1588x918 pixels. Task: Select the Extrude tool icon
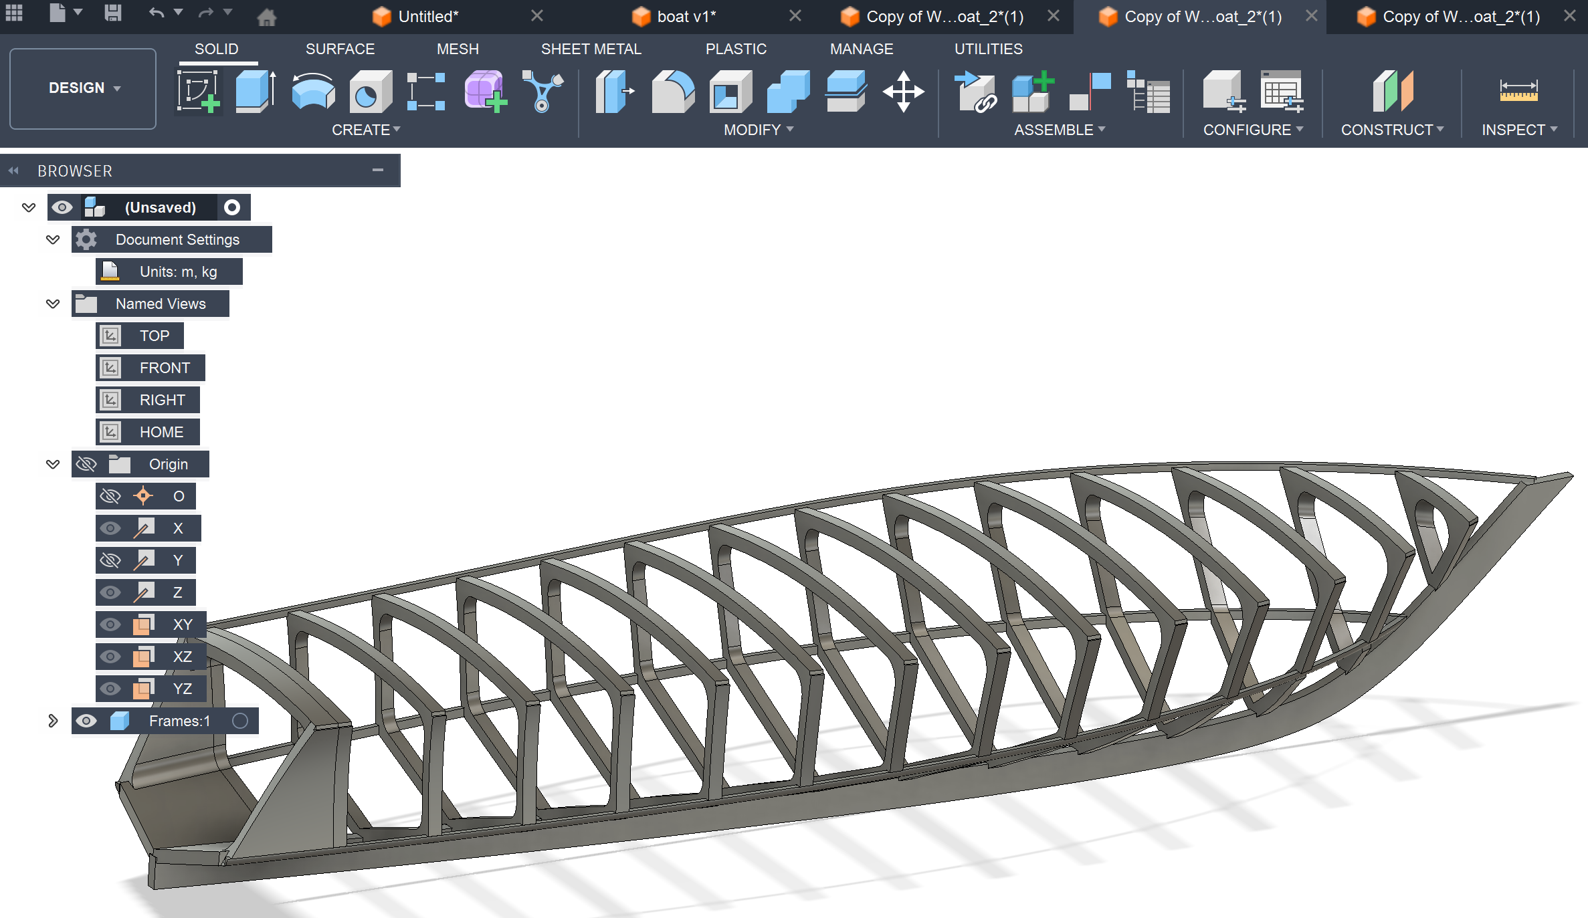pos(256,92)
